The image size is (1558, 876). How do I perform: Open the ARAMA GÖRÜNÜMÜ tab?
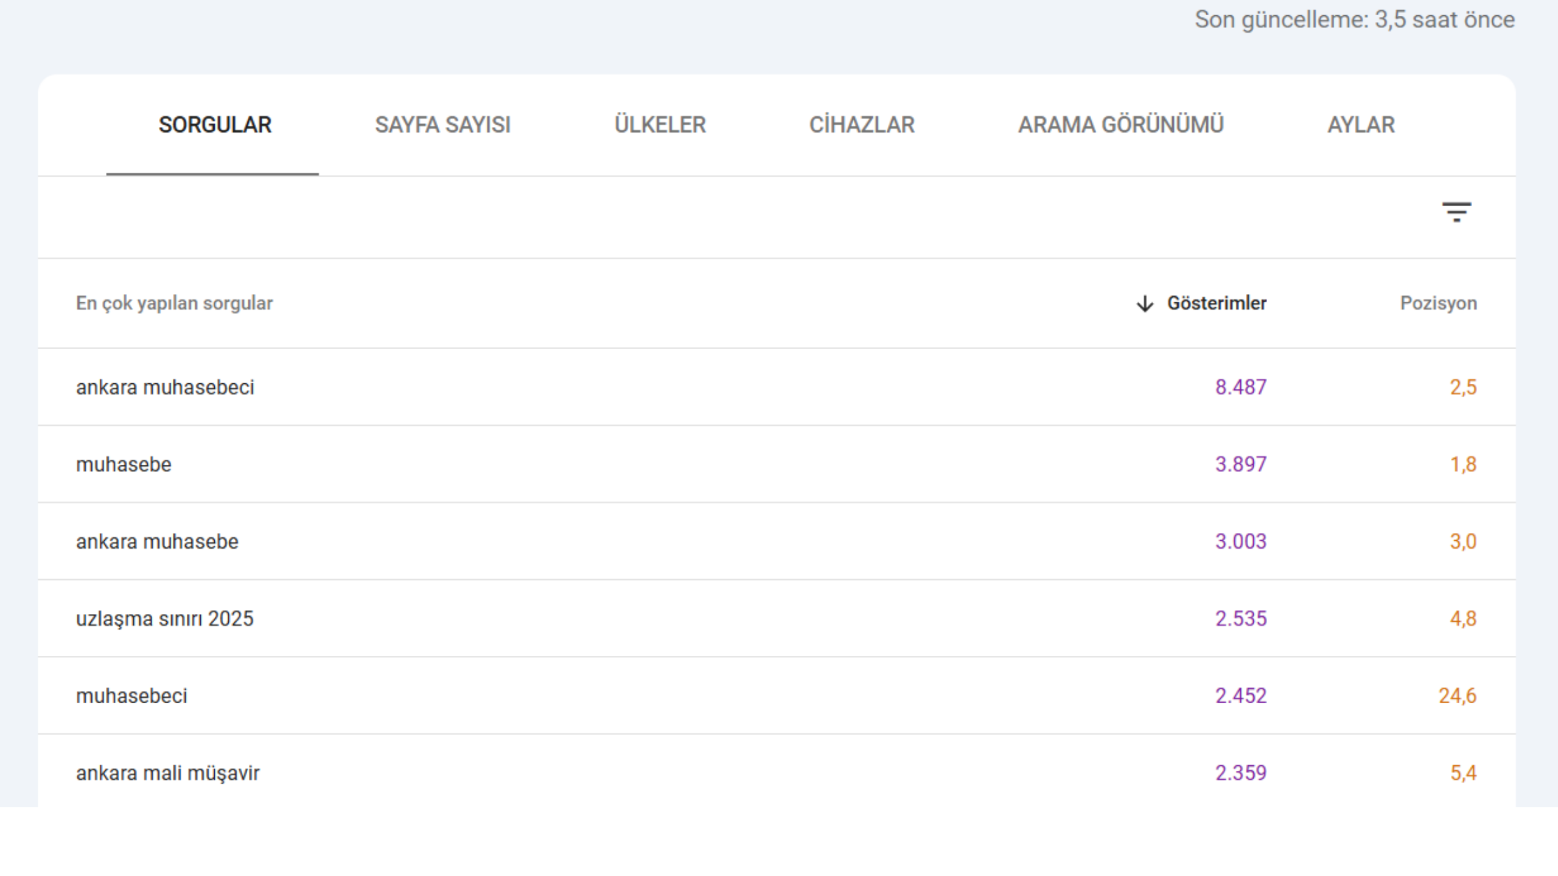click(1121, 125)
